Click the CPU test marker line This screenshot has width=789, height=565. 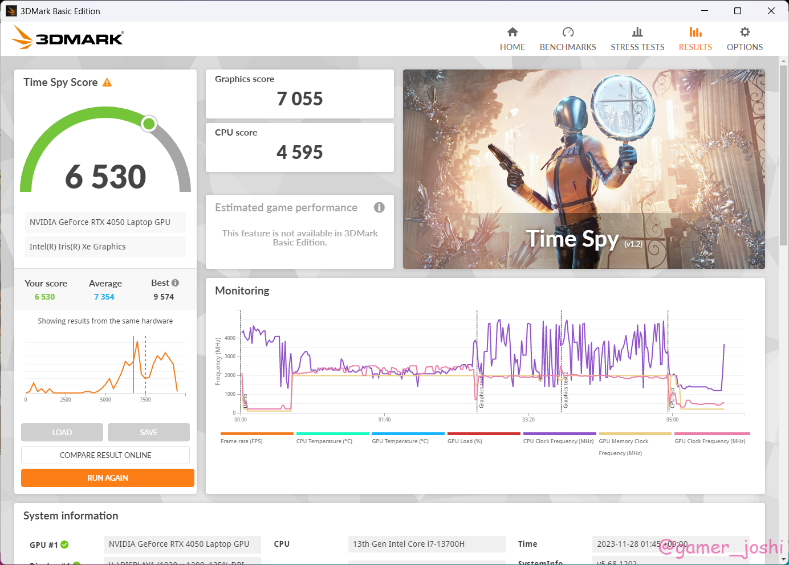point(668,361)
